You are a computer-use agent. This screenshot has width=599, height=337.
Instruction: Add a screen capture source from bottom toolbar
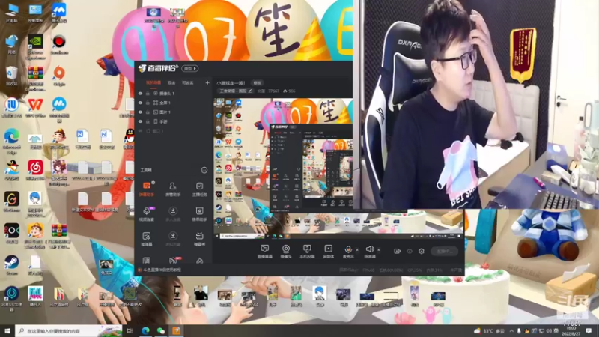click(x=264, y=252)
